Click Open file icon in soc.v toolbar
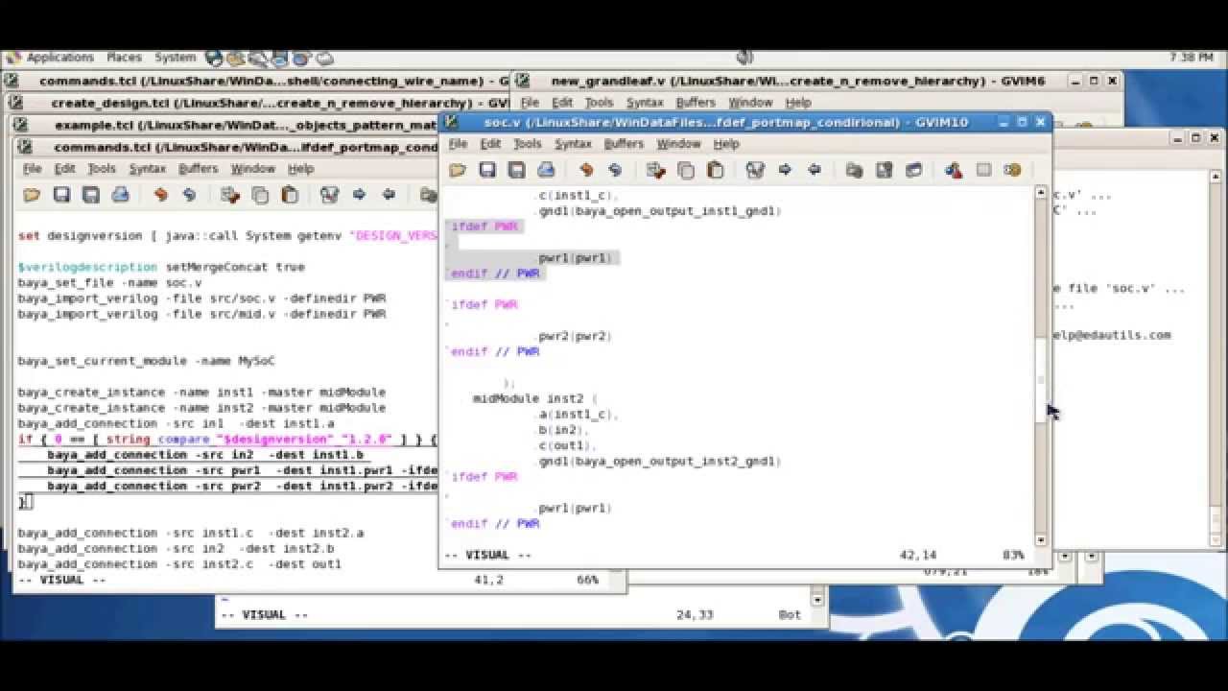 point(458,170)
